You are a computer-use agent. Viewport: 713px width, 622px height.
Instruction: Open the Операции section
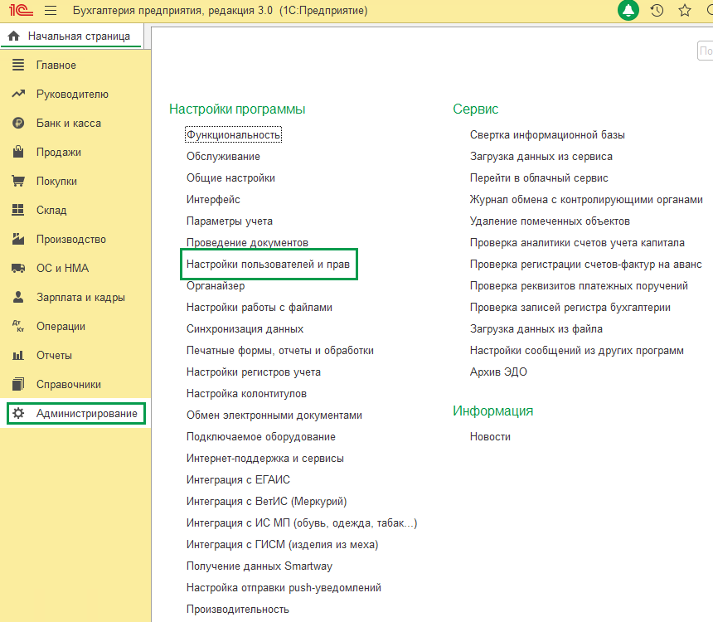tap(61, 326)
